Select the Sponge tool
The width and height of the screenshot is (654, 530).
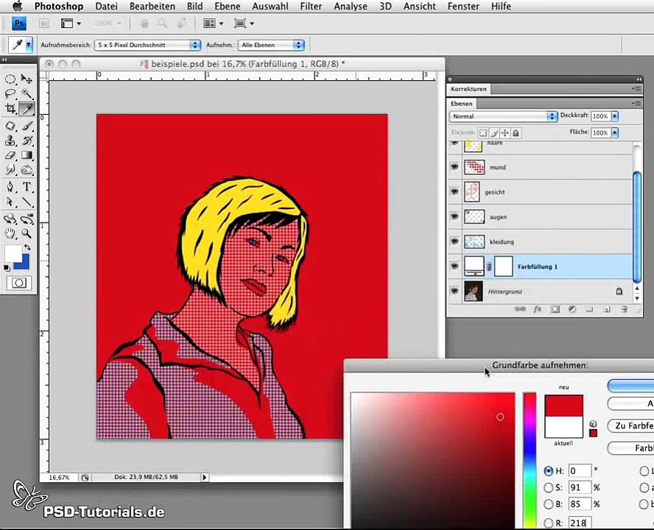[x=27, y=170]
